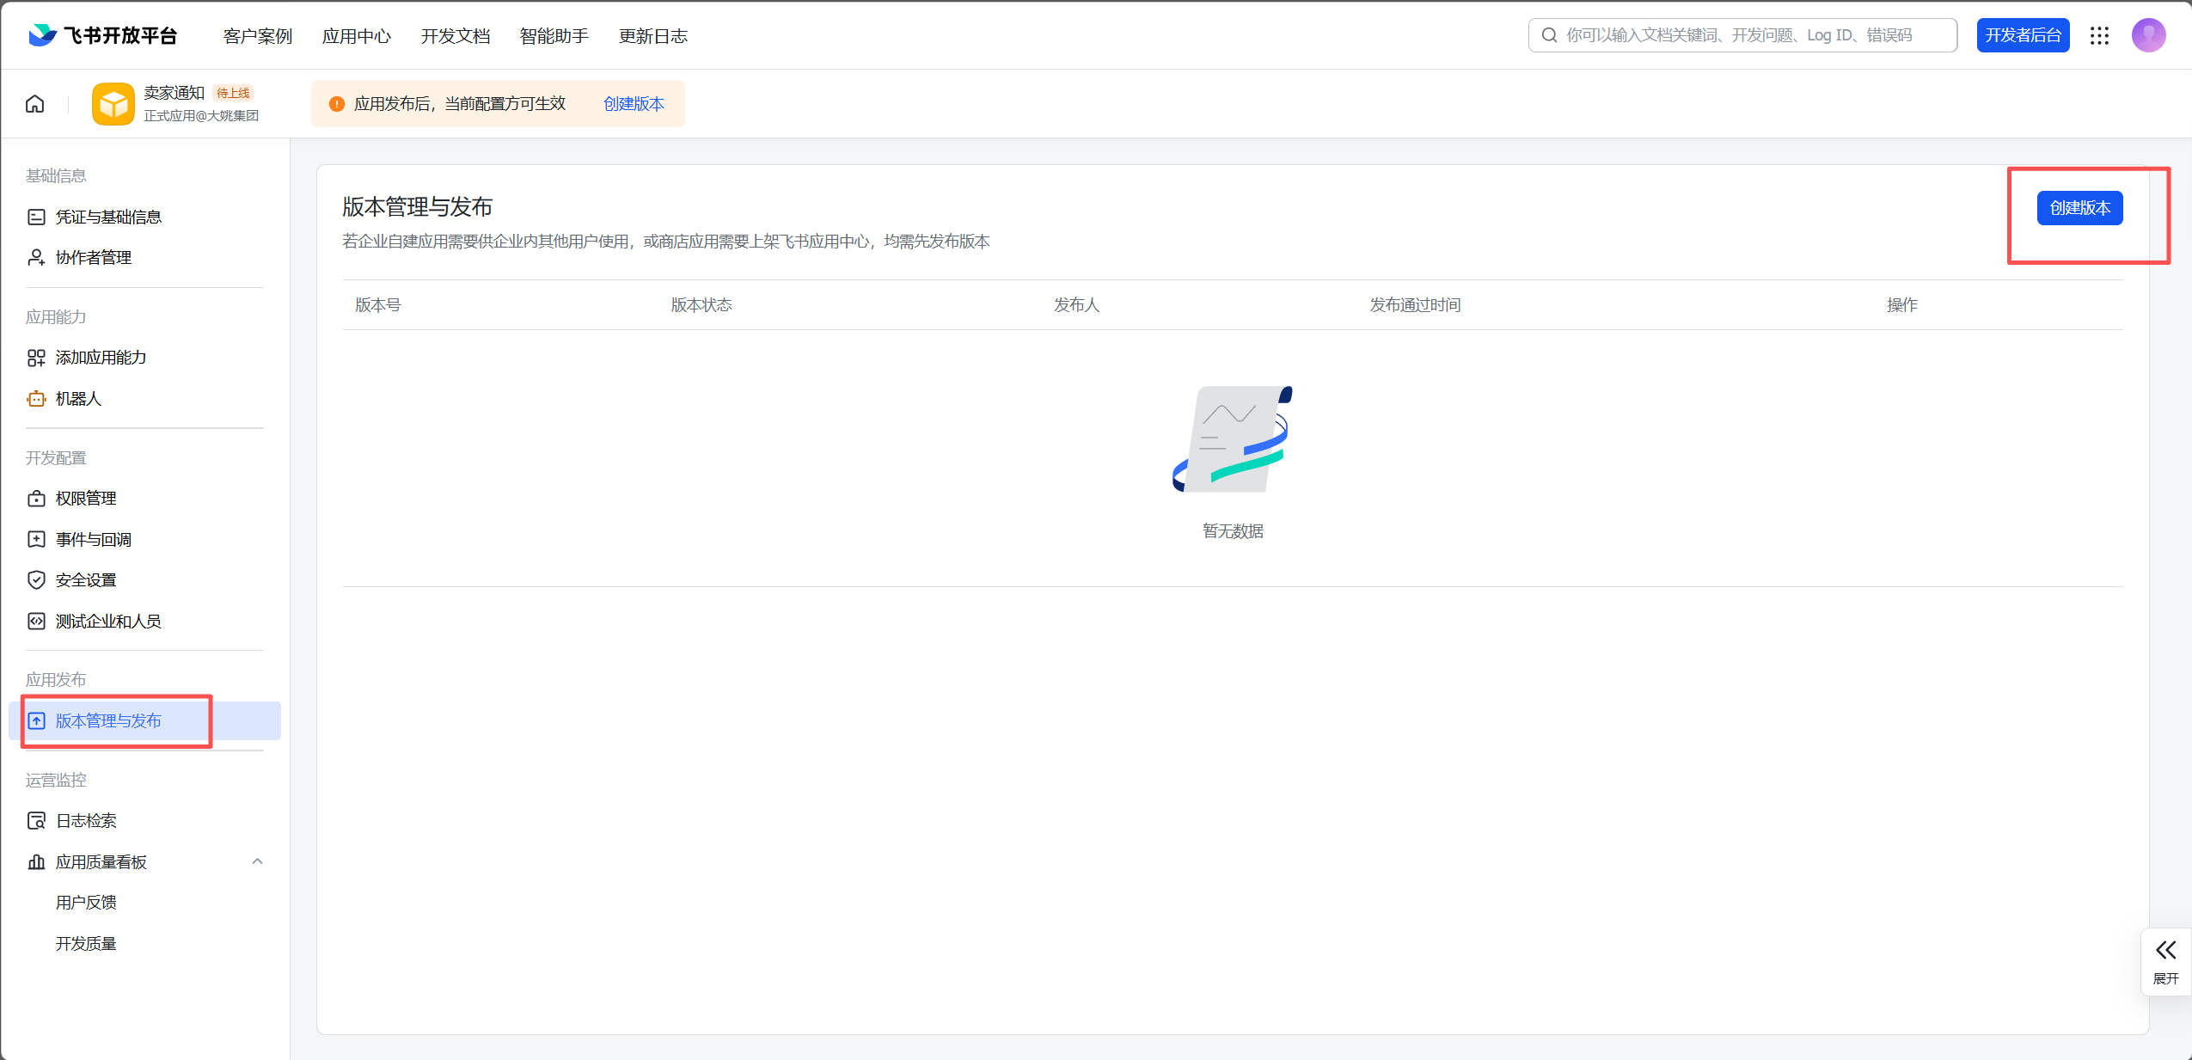Screen dimensions: 2192x1060
Task: Open the apps grid icon
Action: [x=2099, y=35]
